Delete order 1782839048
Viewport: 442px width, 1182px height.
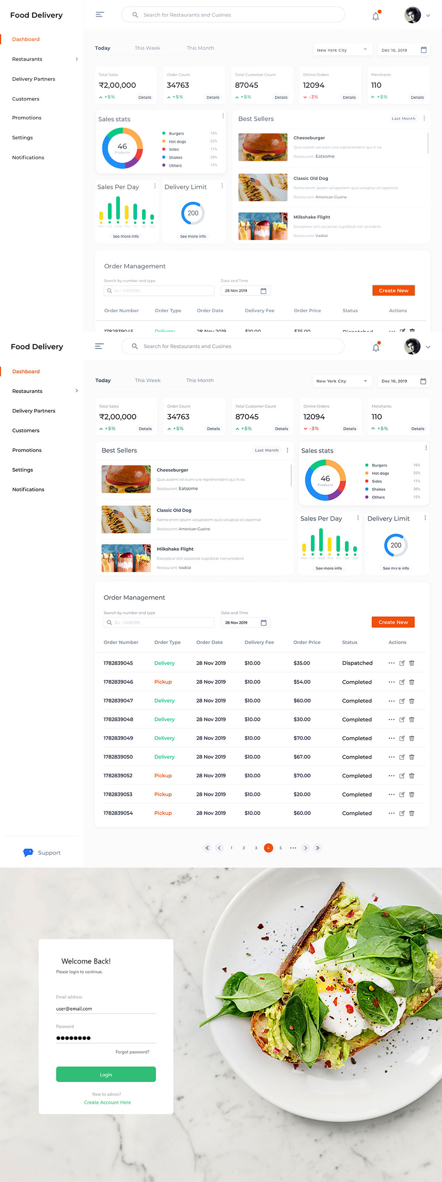click(x=412, y=719)
